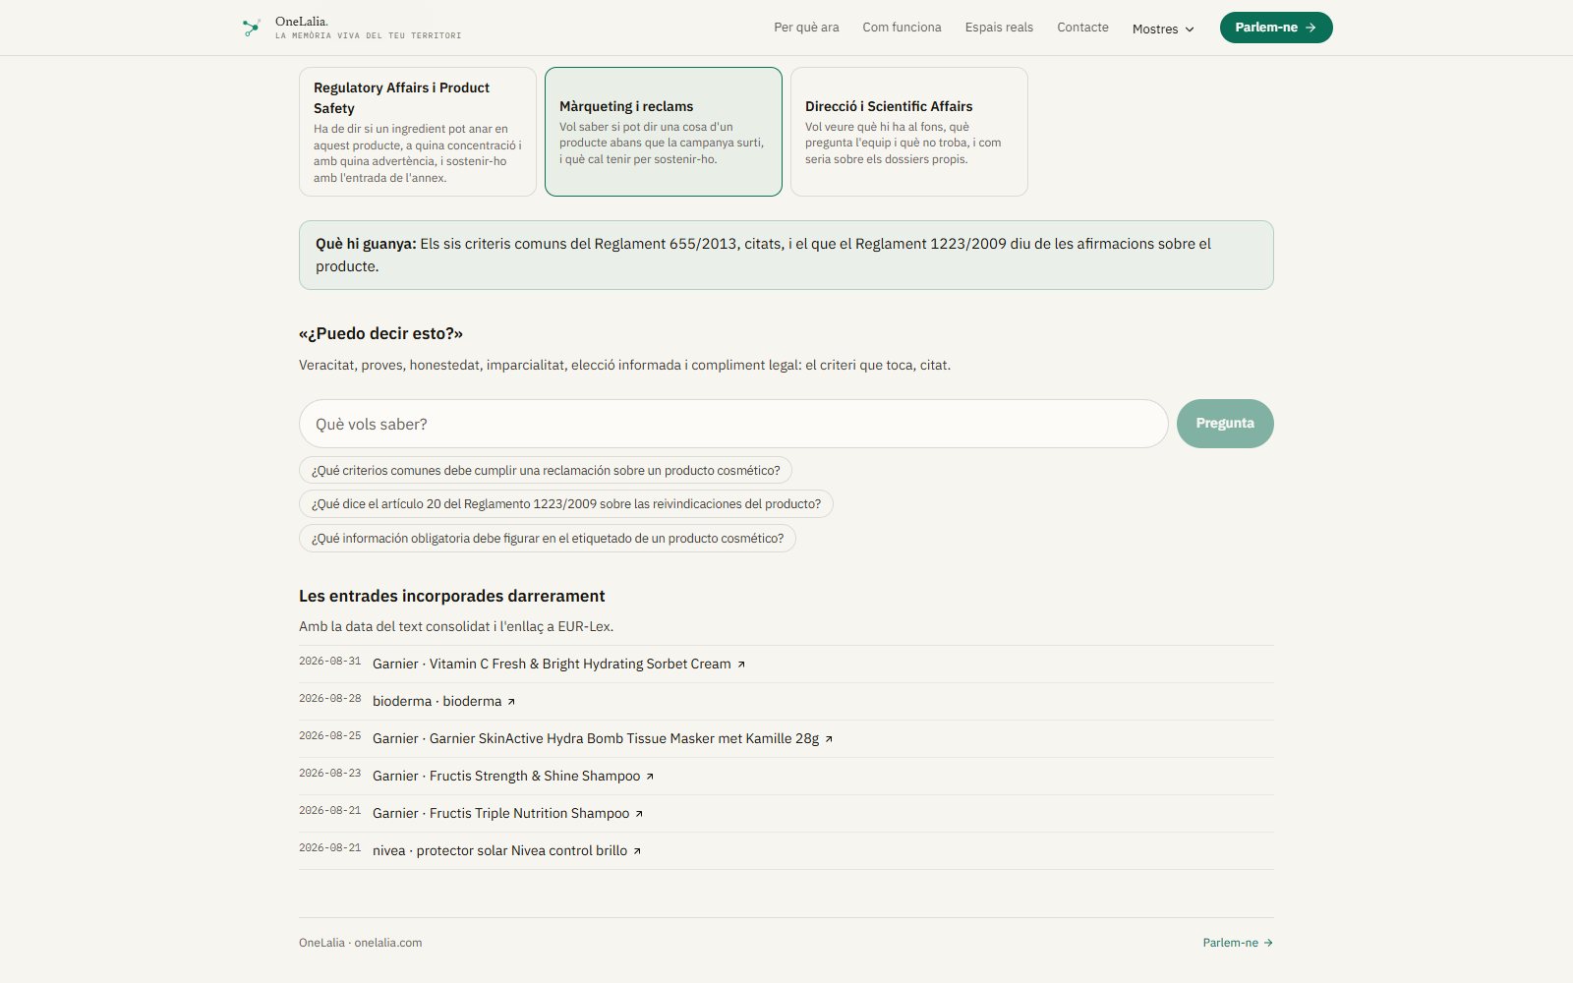The image size is (1573, 983).
Task: Open external arrow icon for Nivea protector solar
Action: click(x=637, y=851)
